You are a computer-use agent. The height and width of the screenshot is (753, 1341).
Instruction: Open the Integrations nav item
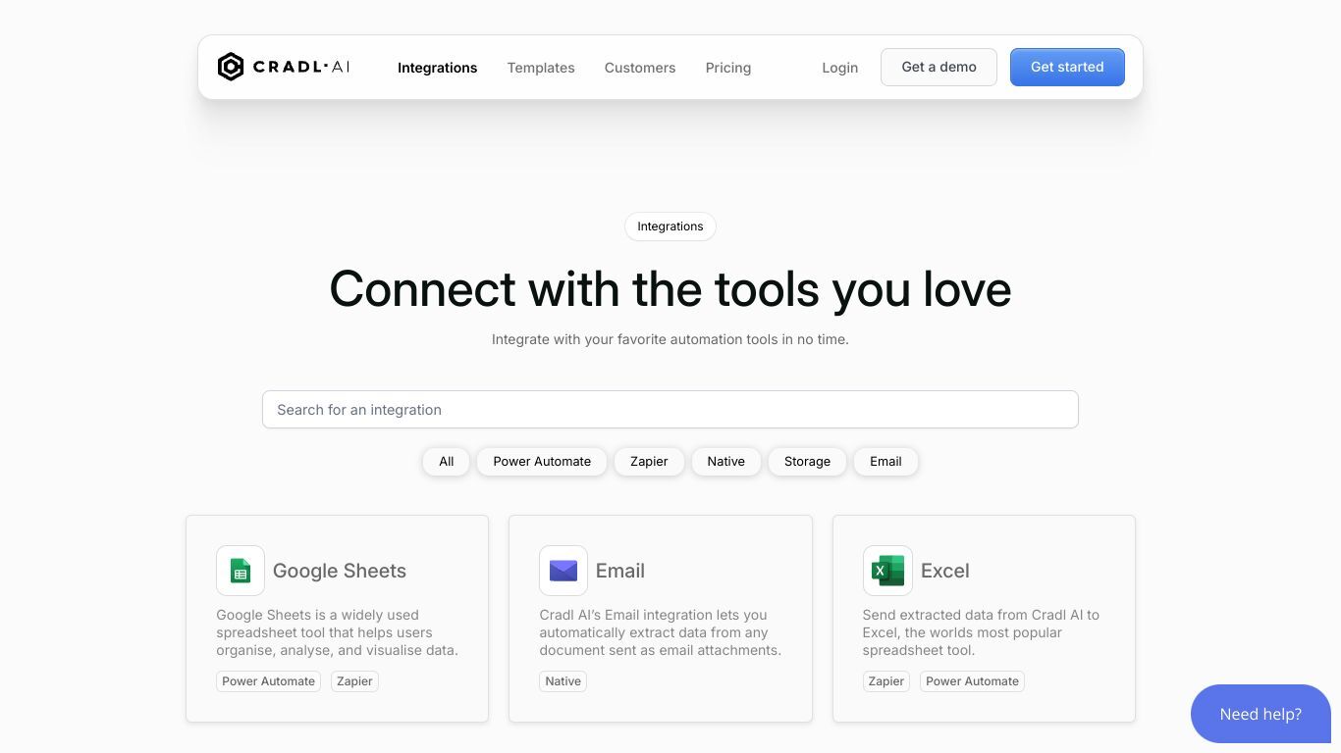(x=437, y=68)
